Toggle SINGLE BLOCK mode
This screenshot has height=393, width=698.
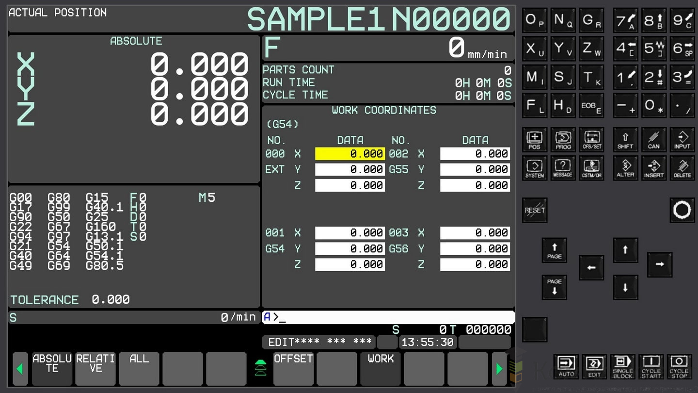[x=623, y=367]
